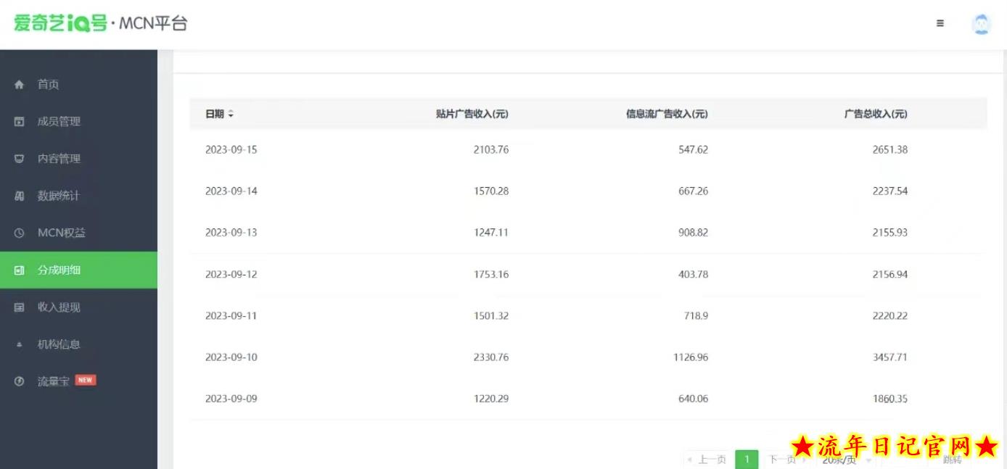Image resolution: width=1007 pixels, height=469 pixels.
Task: Click the 爱奇艺 iQ号 MCN平台 logo
Action: click(x=100, y=23)
